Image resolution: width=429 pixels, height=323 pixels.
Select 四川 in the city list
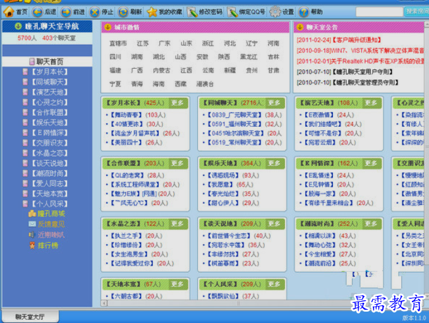point(115,57)
